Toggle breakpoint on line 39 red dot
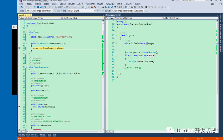 (x=19, y=107)
